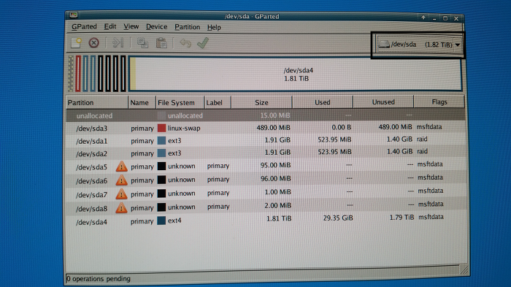
Task: Sort by the Unused column header
Action: click(x=383, y=102)
